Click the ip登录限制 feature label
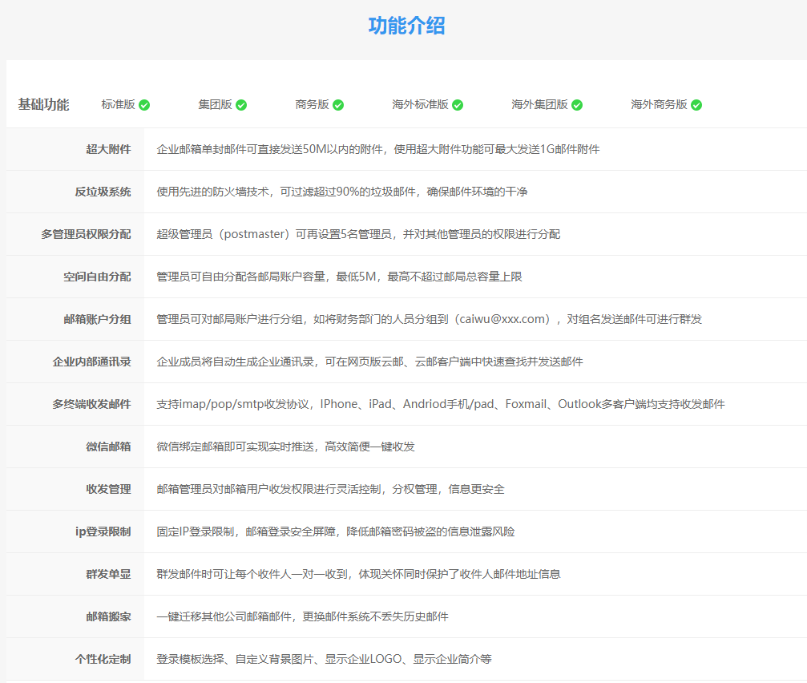 pyautogui.click(x=103, y=531)
